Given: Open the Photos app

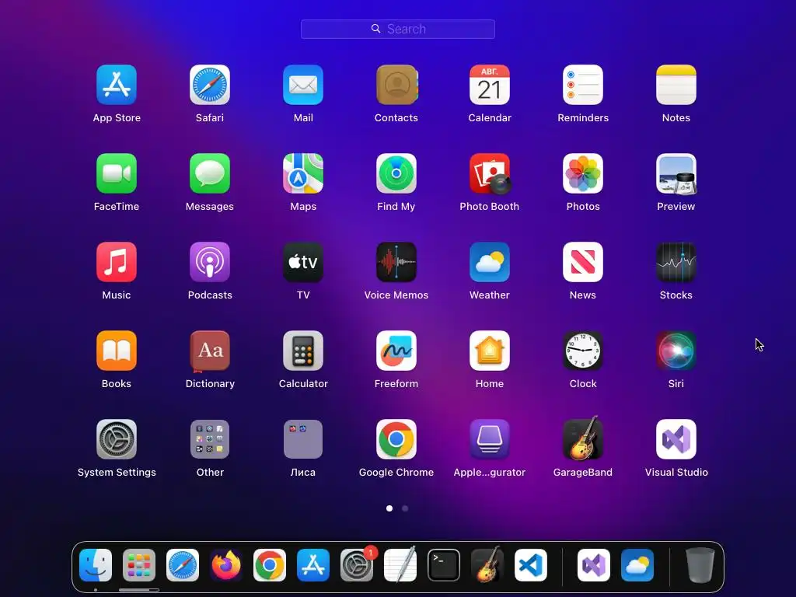Looking at the screenshot, I should click(583, 173).
